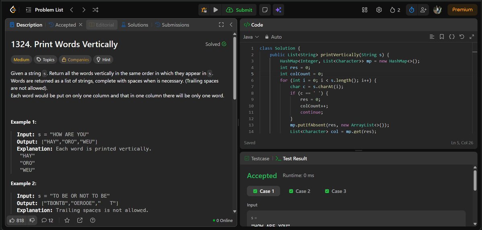Open the layout grid icon
Screen dimensions: 482x230
click(365, 10)
